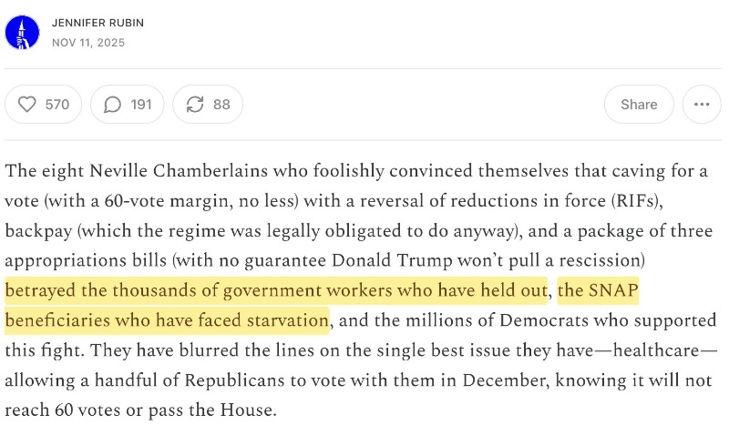Viewport: 729px width, 425px height.
Task: Open the three-dot more options menu
Action: pos(701,105)
